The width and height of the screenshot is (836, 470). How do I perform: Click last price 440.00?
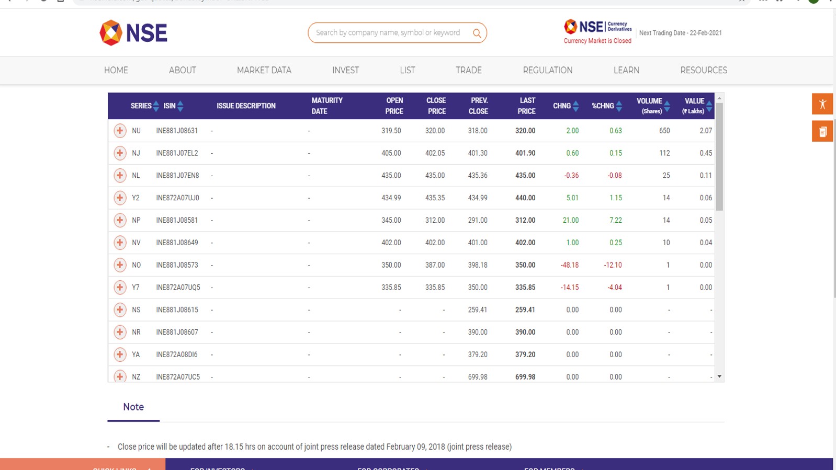[525, 198]
